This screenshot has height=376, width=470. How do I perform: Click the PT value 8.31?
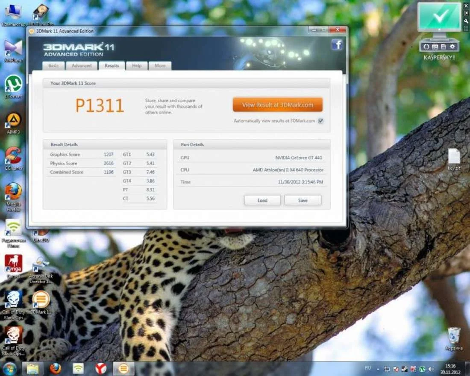point(150,190)
